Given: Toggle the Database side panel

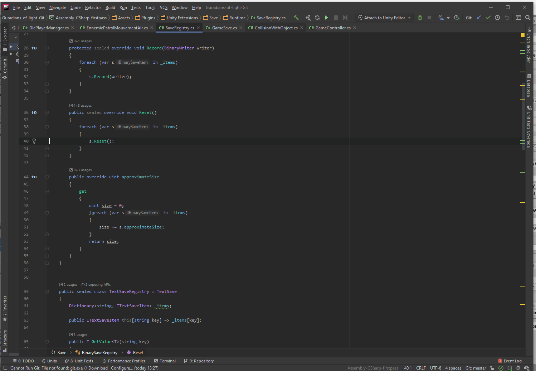Looking at the screenshot, I should 529,85.
